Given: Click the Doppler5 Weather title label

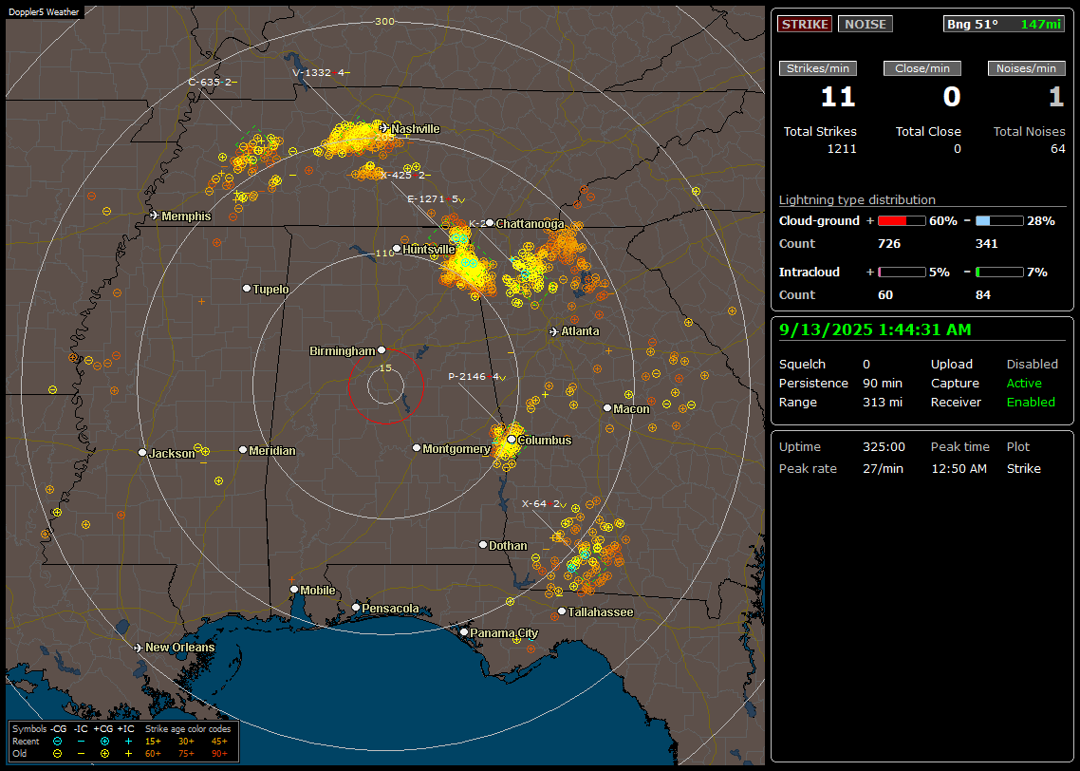Looking at the screenshot, I should tap(44, 12).
